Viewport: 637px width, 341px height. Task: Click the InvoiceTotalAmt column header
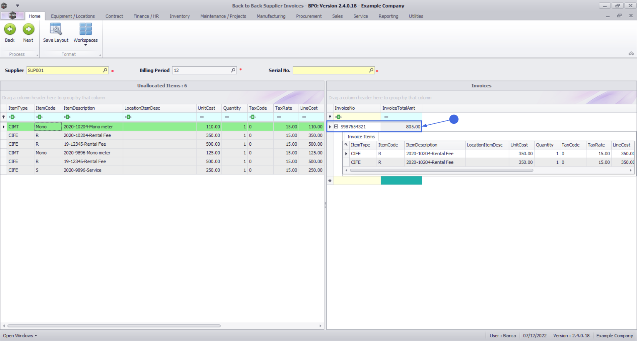click(398, 108)
